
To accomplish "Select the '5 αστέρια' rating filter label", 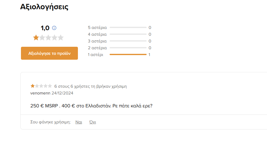I will tap(97, 28).
